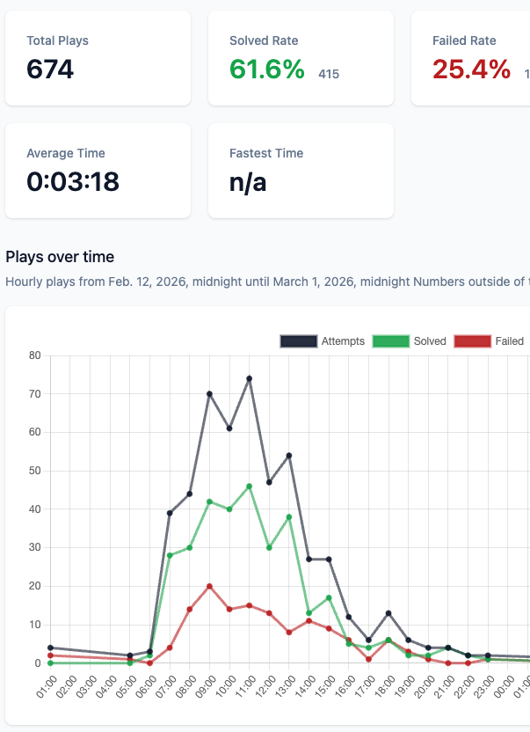Toggle the Attempts series via its legend label
The image size is (530, 732).
point(343,341)
